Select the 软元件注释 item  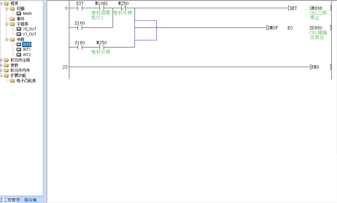pyautogui.click(x=20, y=60)
